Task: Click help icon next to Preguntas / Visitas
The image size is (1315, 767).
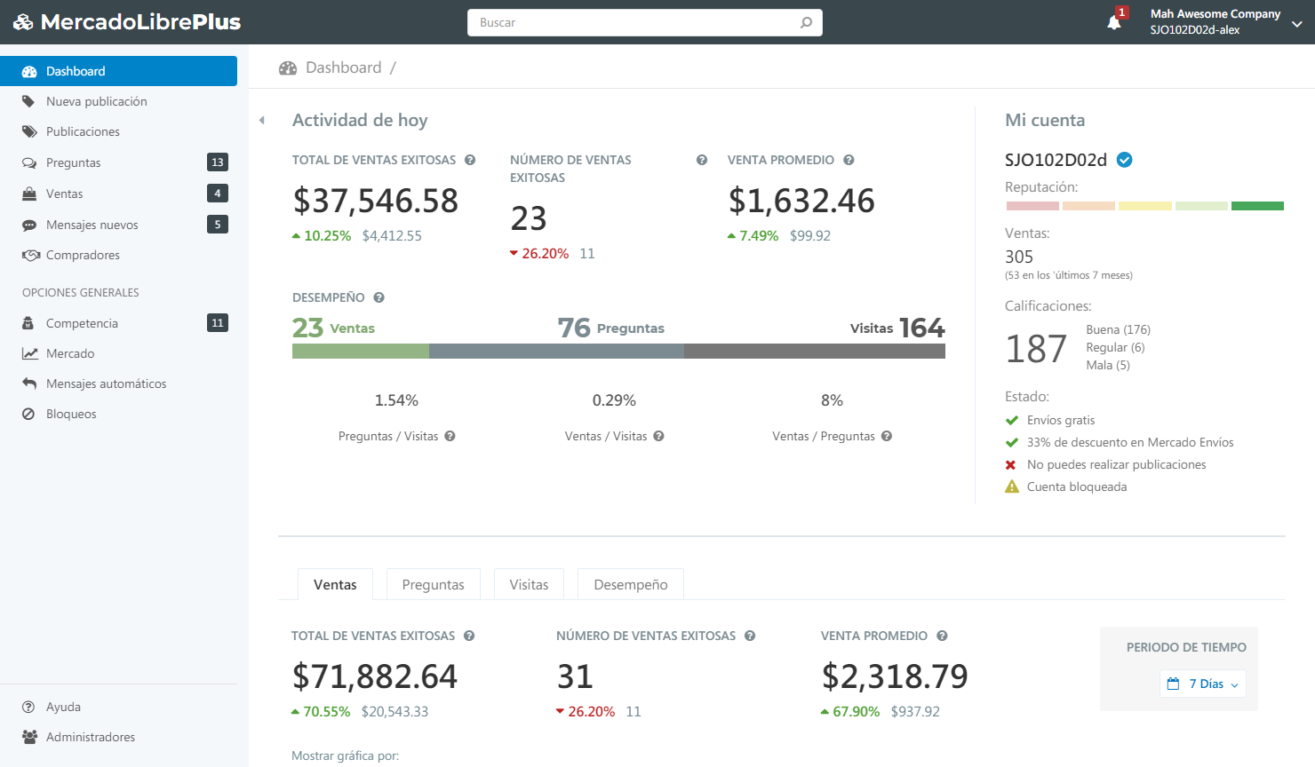Action: click(x=450, y=436)
